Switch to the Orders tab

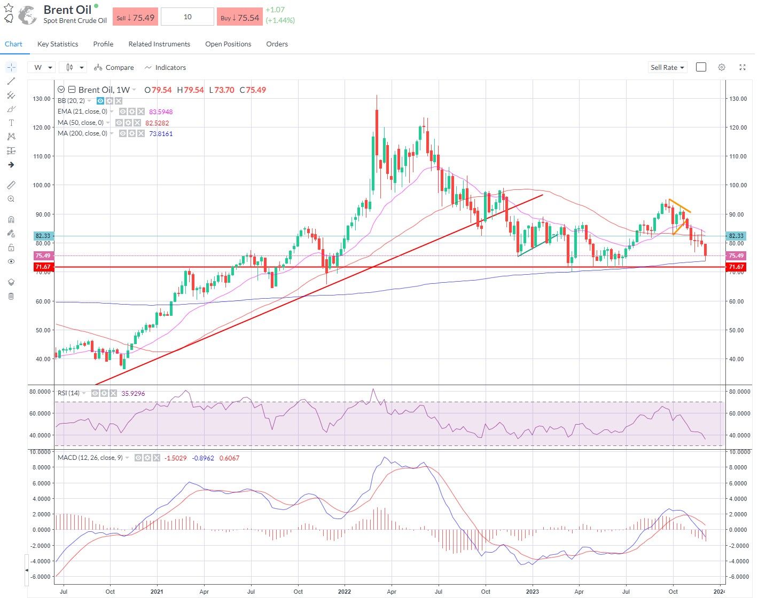[x=277, y=44]
